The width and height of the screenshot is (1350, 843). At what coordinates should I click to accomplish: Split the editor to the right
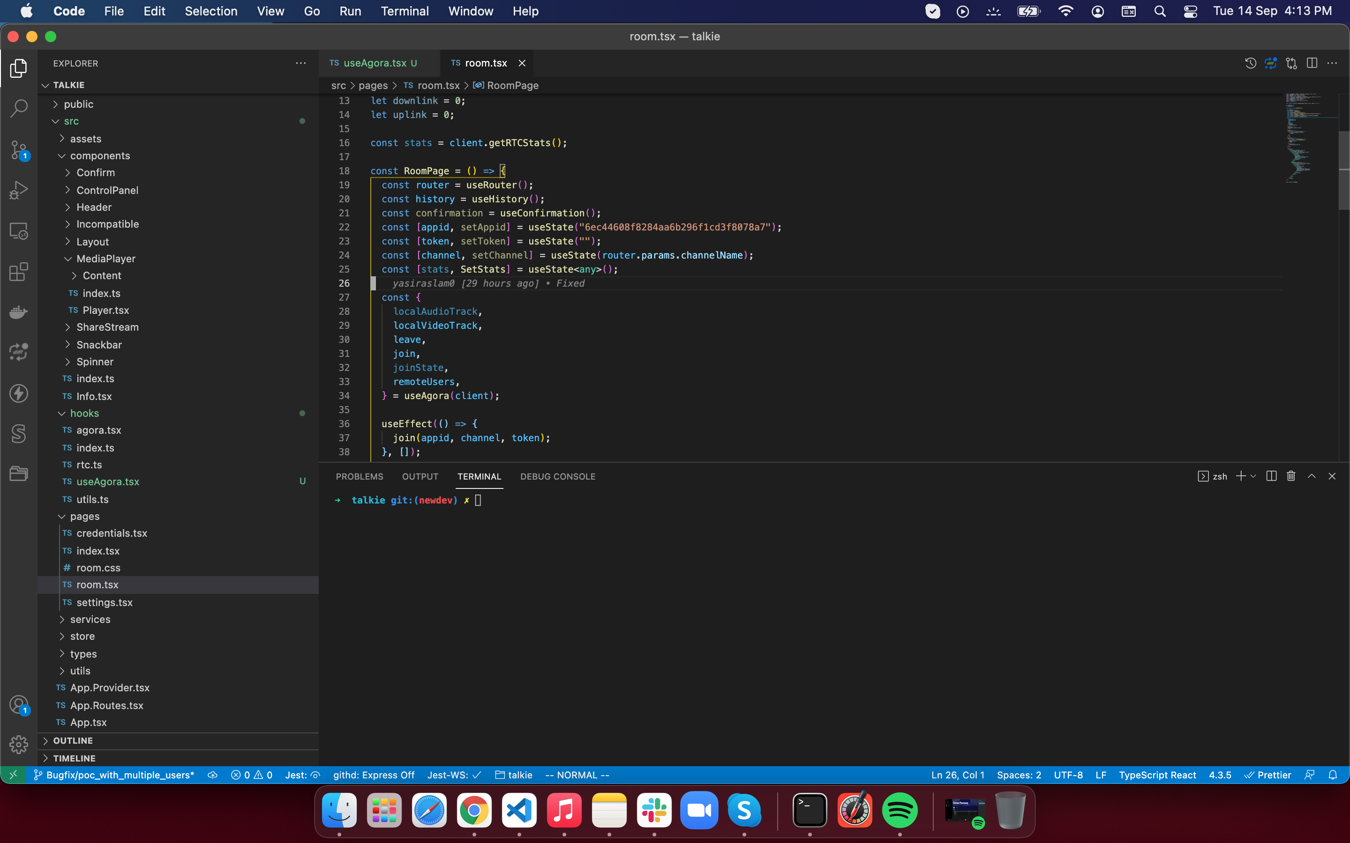(x=1312, y=63)
